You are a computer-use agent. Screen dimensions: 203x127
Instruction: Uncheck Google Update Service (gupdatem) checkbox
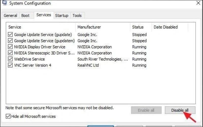(10, 41)
